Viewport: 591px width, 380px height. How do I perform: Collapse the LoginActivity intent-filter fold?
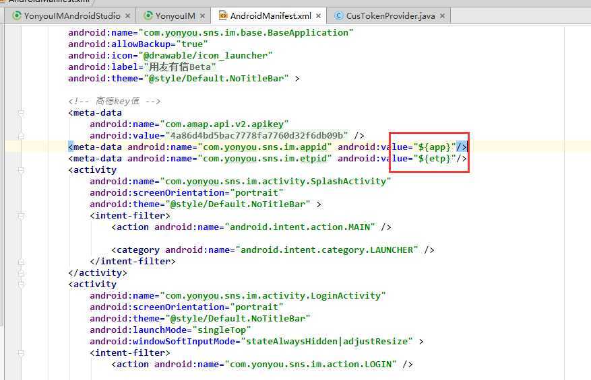pyautogui.click(x=21, y=353)
